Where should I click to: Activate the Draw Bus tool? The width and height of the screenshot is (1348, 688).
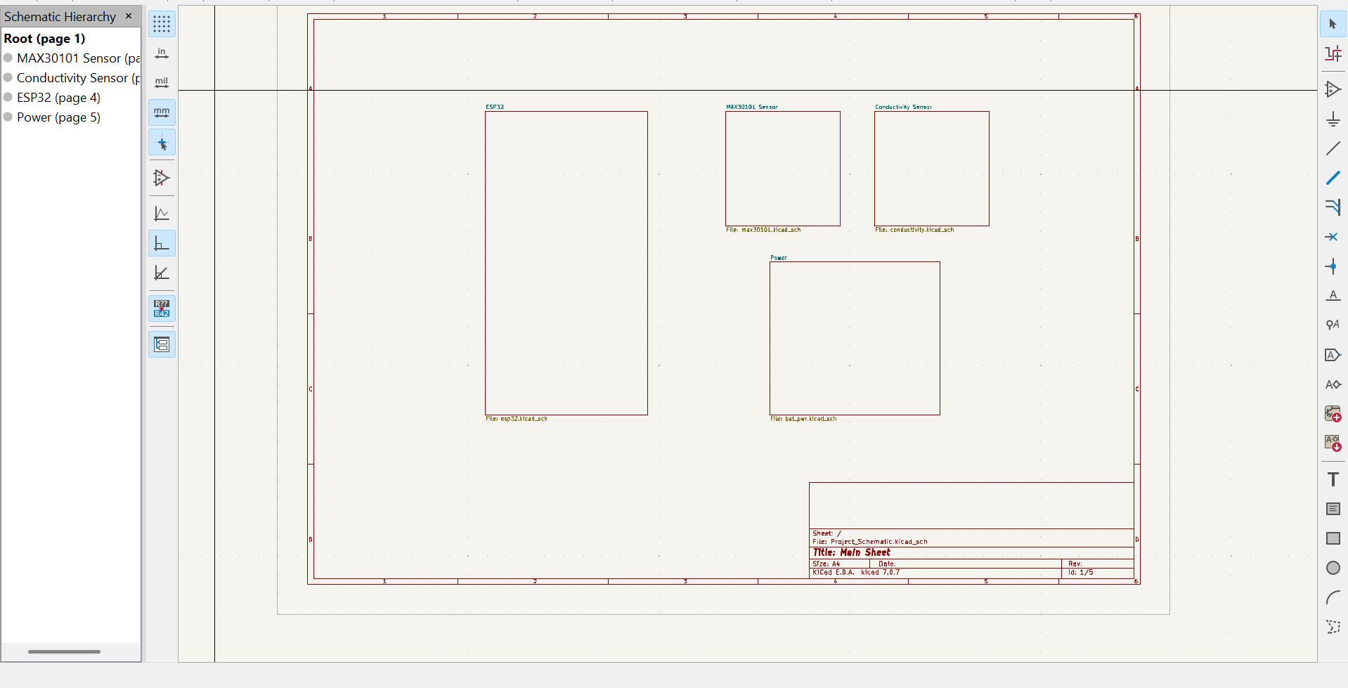(1333, 178)
